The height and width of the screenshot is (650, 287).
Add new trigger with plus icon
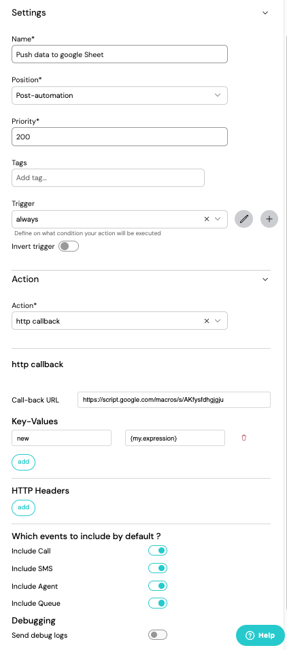269,219
